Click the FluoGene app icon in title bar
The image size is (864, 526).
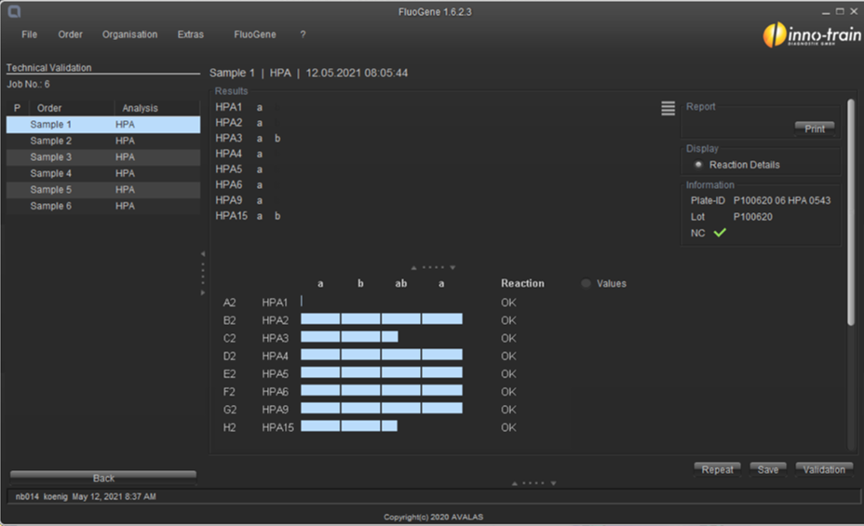click(14, 11)
